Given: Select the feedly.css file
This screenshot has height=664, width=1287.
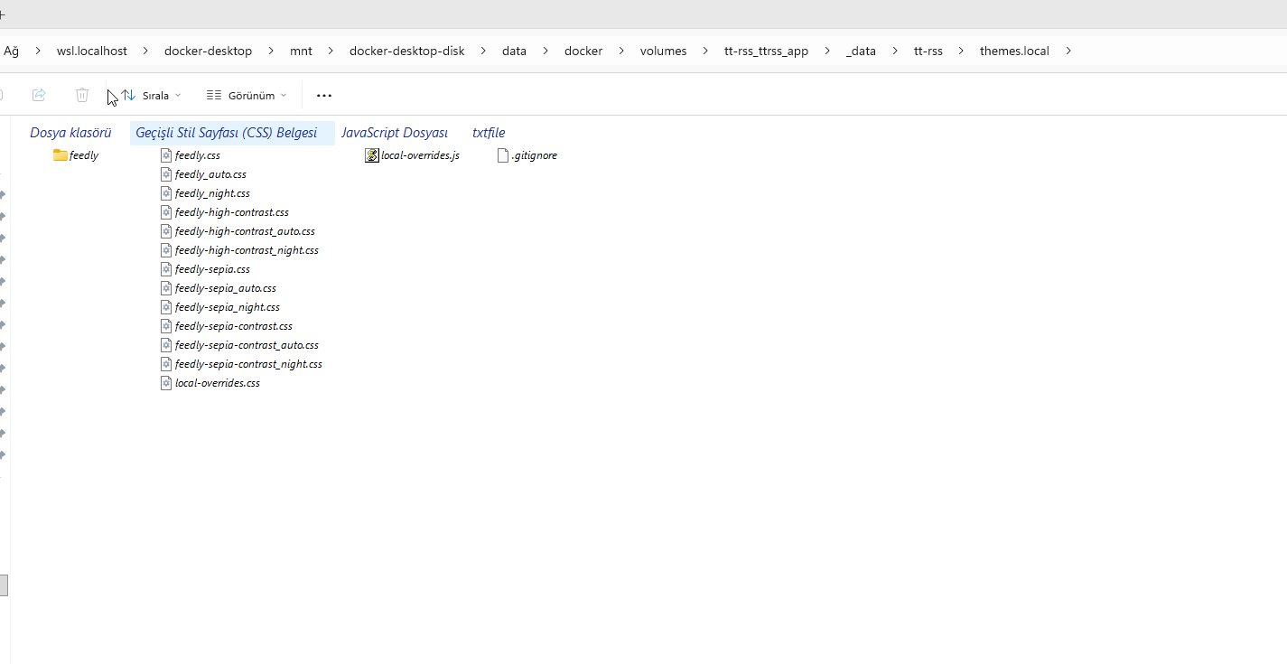Looking at the screenshot, I should pos(191,155).
